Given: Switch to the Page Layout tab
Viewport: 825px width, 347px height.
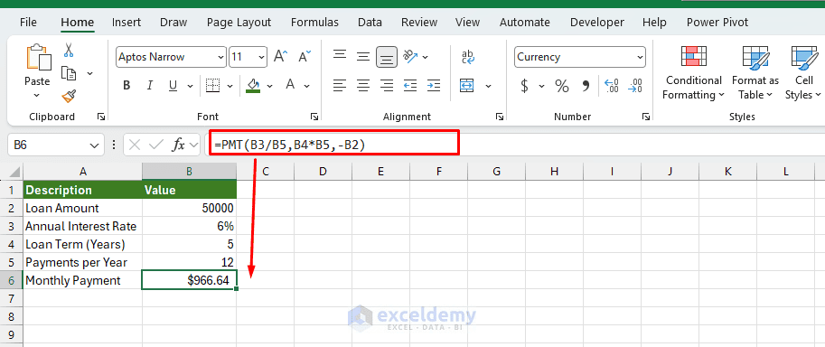Looking at the screenshot, I should tap(239, 22).
